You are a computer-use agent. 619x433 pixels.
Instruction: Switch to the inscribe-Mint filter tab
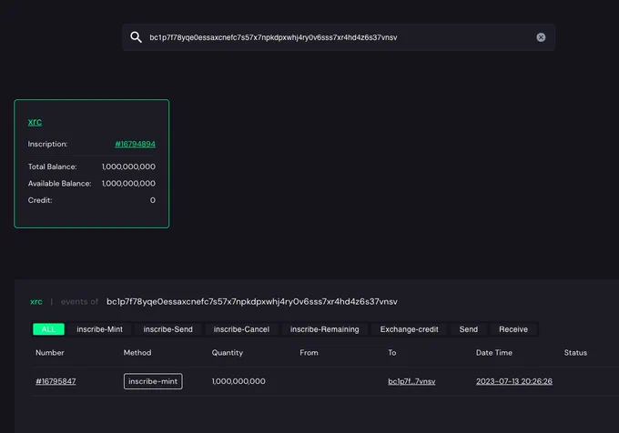[x=99, y=329]
